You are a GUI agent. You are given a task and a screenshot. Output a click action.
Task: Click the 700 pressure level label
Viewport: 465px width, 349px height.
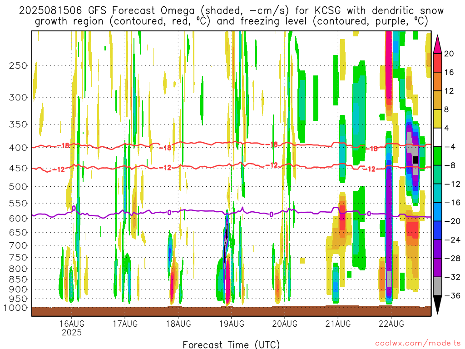18,245
